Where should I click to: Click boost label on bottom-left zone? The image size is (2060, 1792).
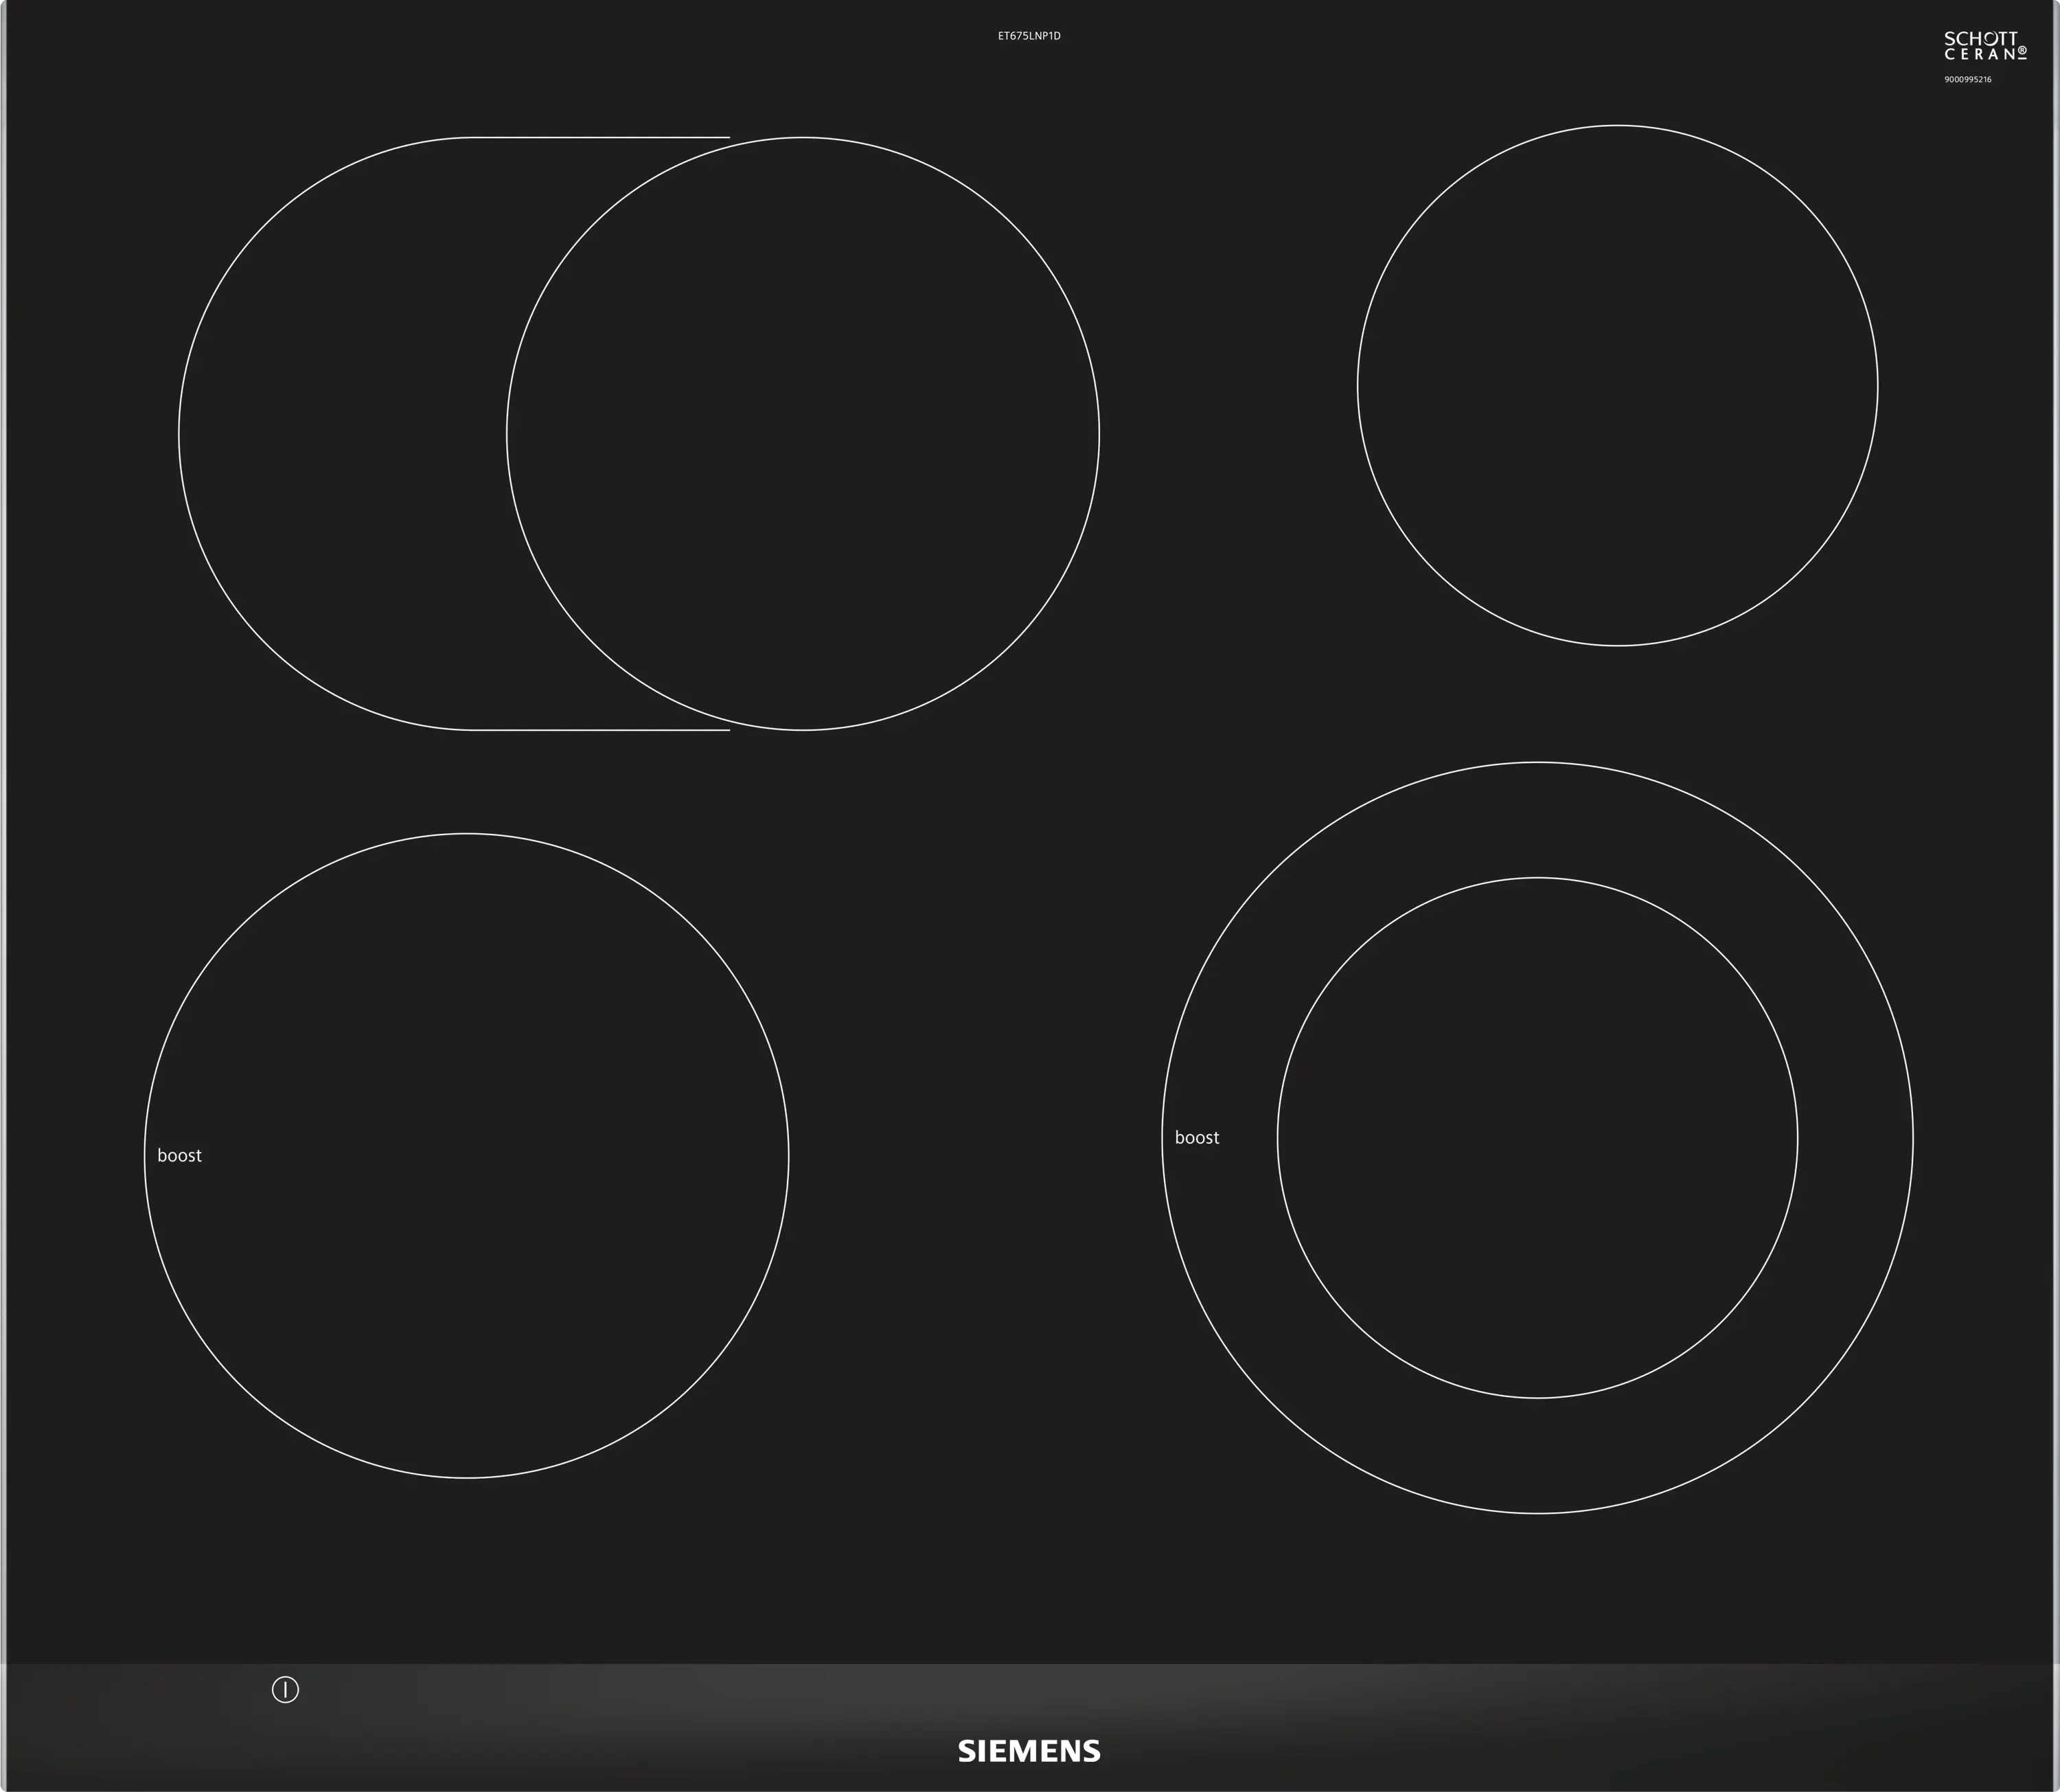coord(179,1155)
